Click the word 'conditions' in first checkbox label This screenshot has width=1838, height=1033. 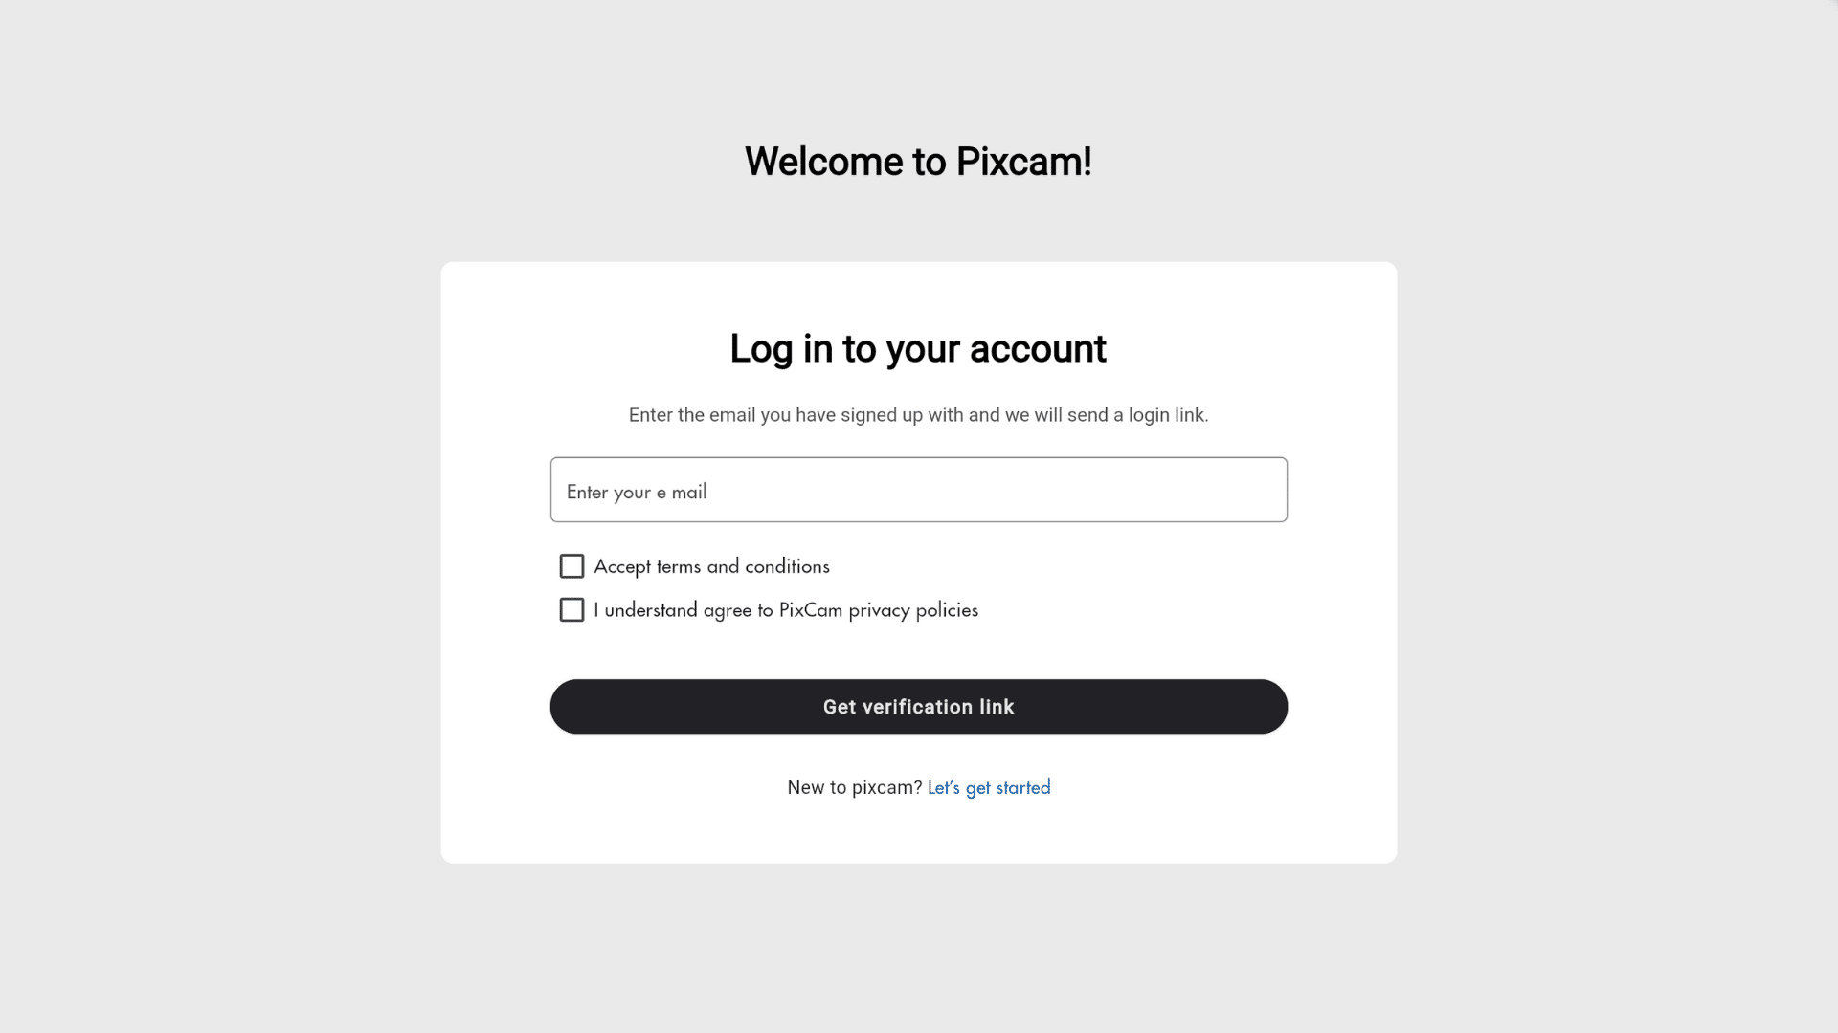787,566
